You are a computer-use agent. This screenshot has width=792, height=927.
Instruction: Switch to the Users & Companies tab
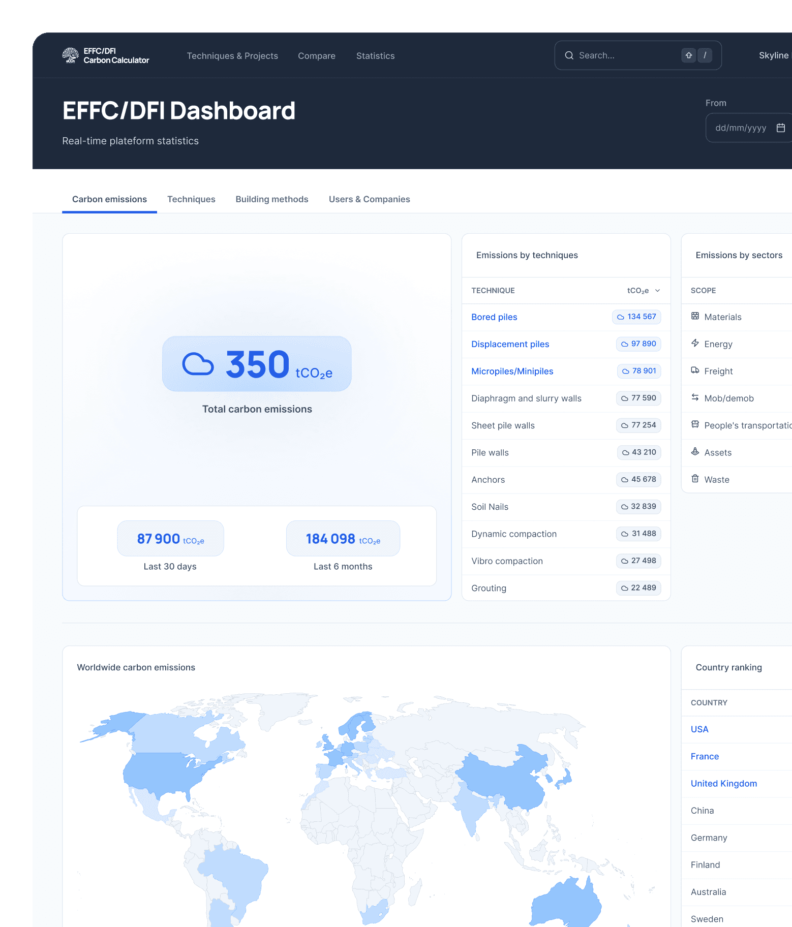tap(370, 199)
